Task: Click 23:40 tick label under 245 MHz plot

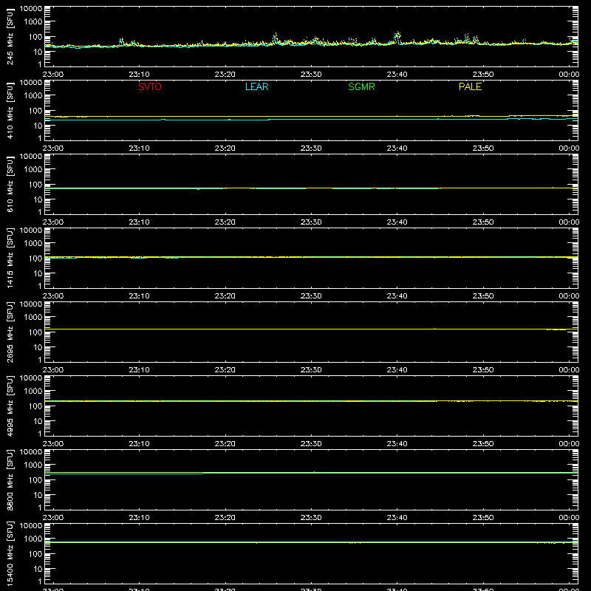Action: tap(397, 75)
